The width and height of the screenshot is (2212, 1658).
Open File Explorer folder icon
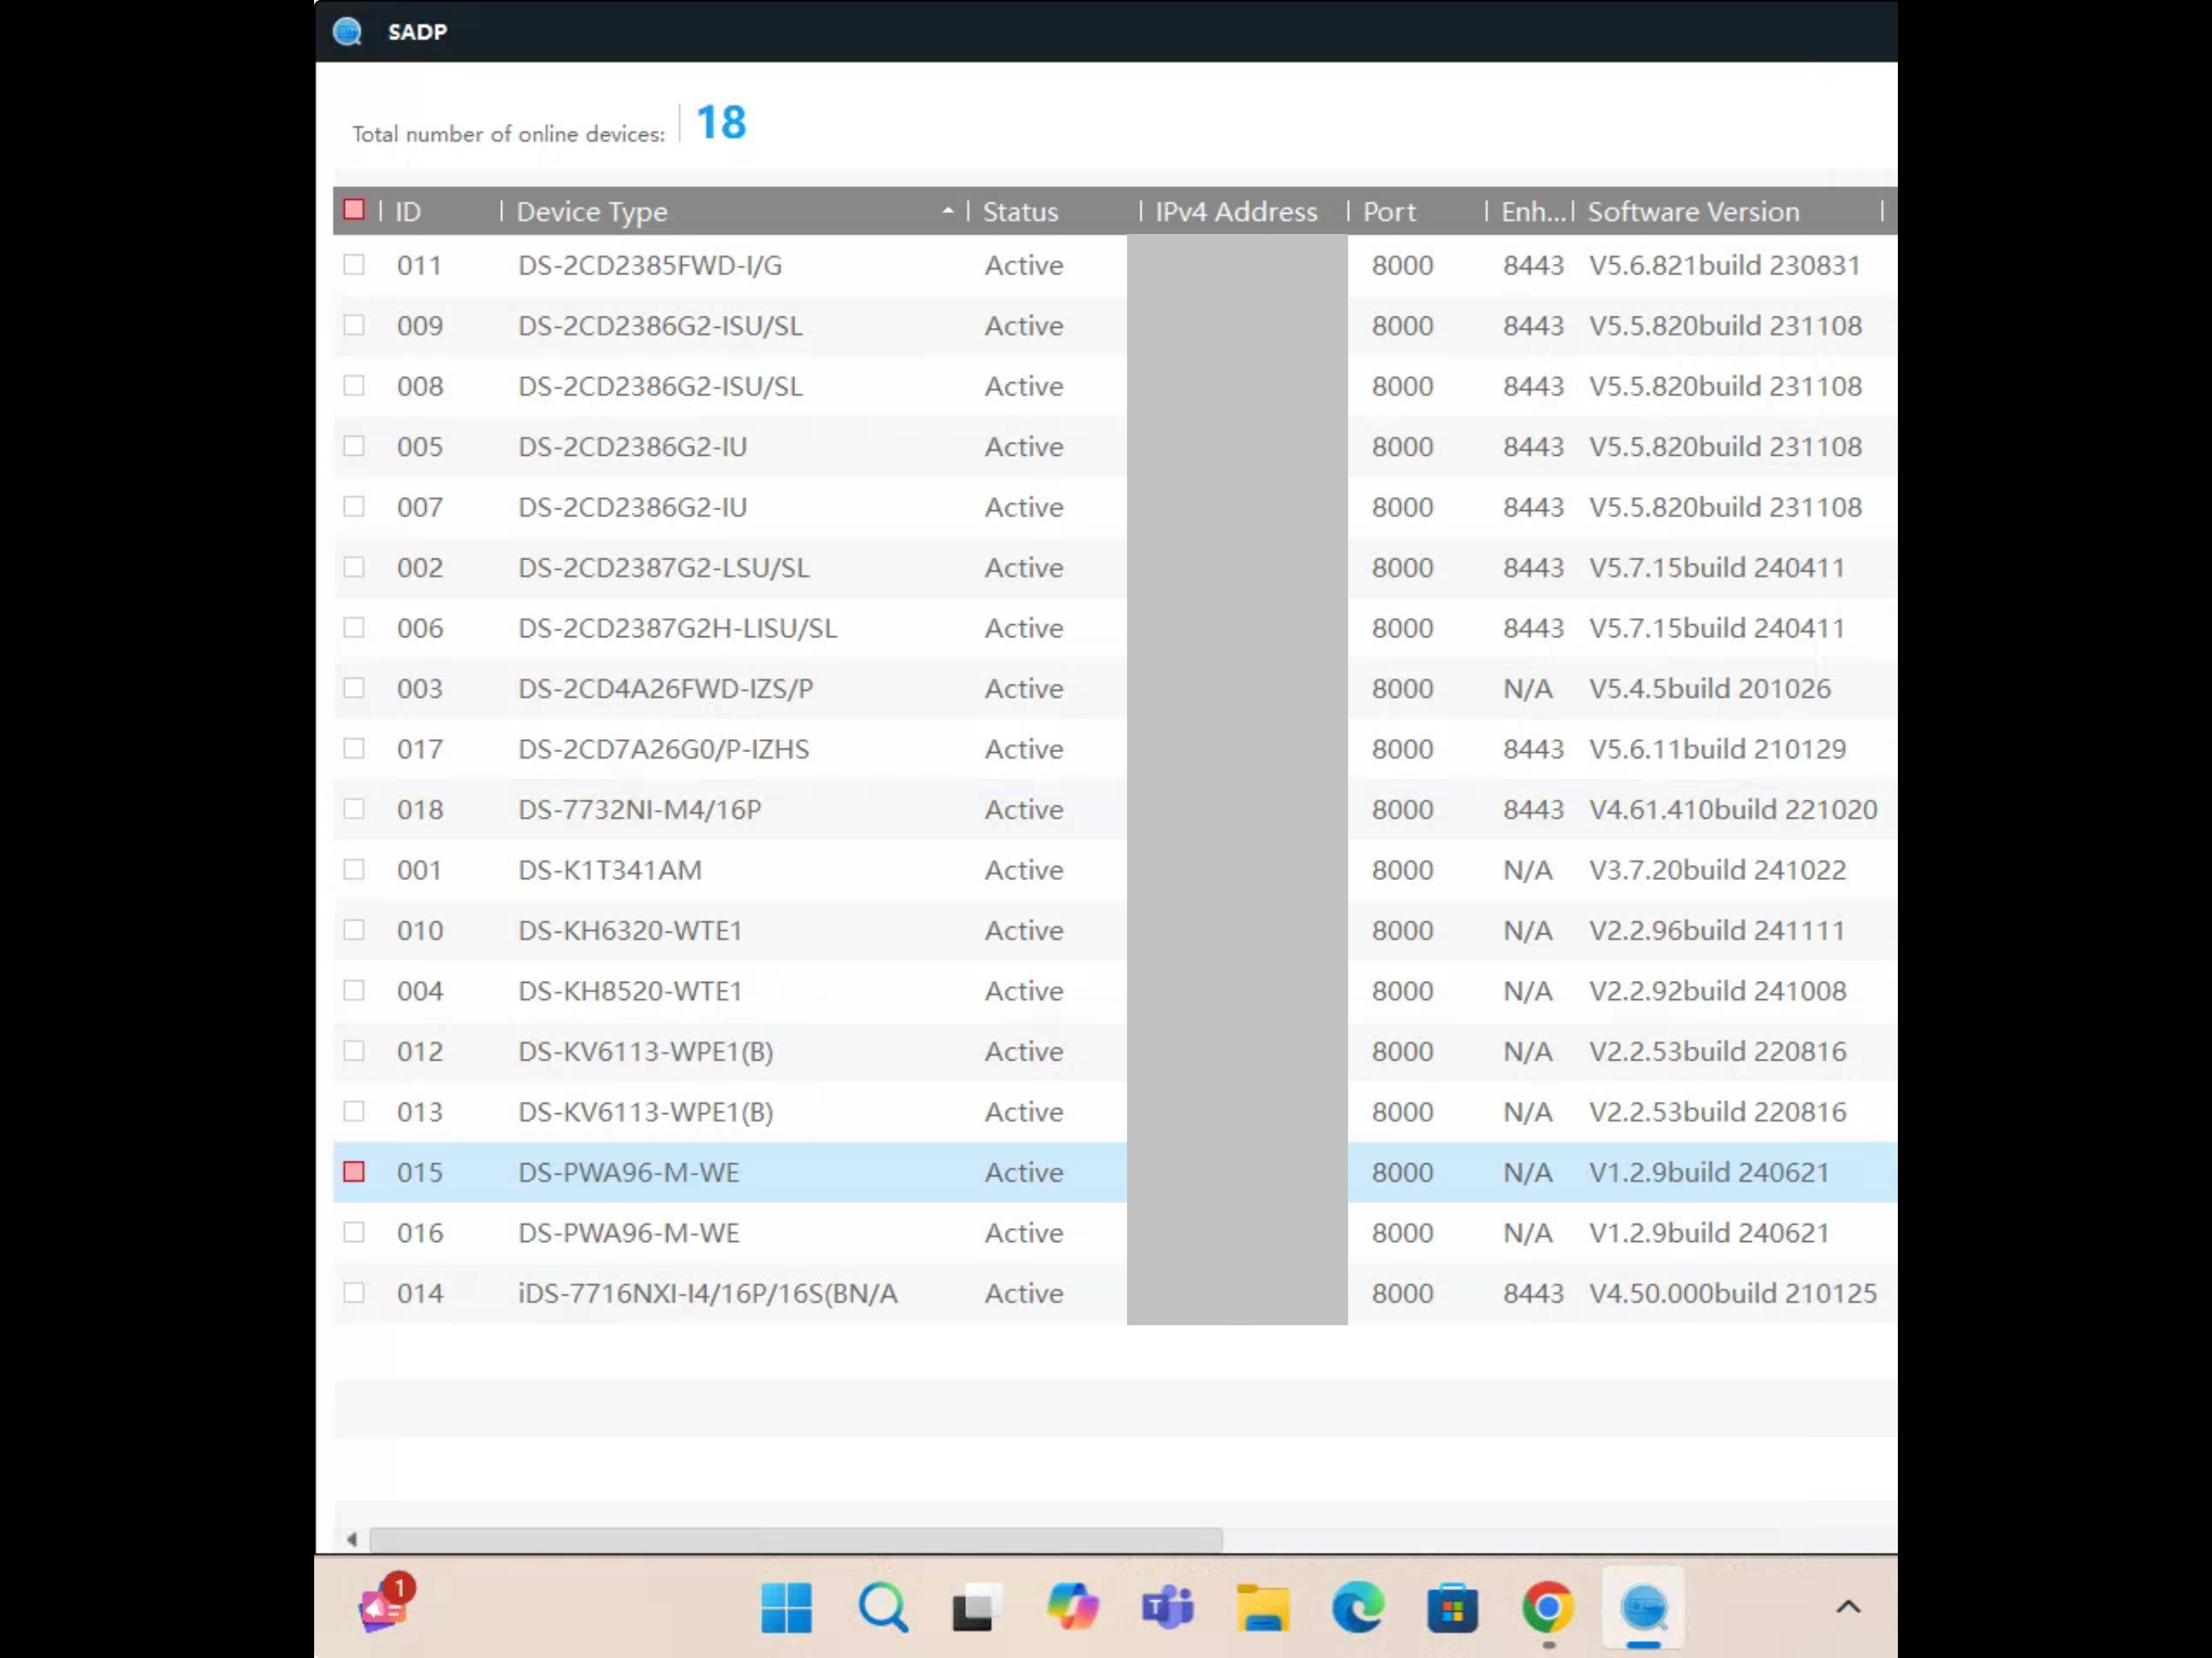(x=1262, y=1607)
